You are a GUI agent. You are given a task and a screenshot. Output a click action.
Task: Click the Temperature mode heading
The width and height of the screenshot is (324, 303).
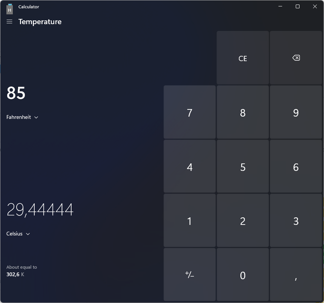(x=40, y=22)
